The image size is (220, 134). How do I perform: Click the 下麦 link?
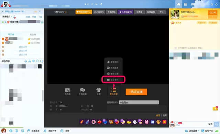click(40, 17)
